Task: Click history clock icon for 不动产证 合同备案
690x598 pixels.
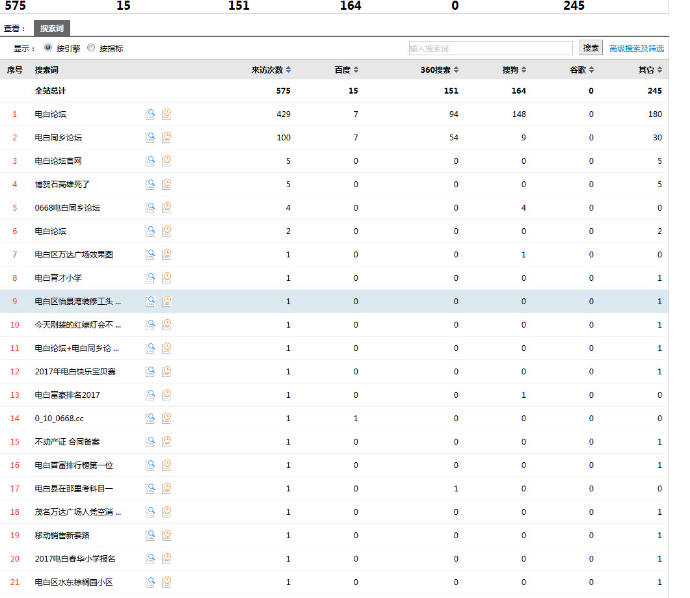Action: coord(166,442)
